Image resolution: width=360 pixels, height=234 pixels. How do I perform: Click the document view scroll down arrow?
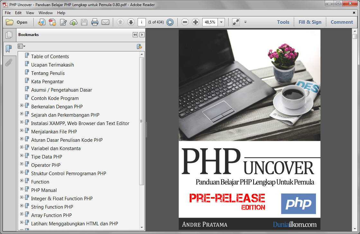(355, 229)
